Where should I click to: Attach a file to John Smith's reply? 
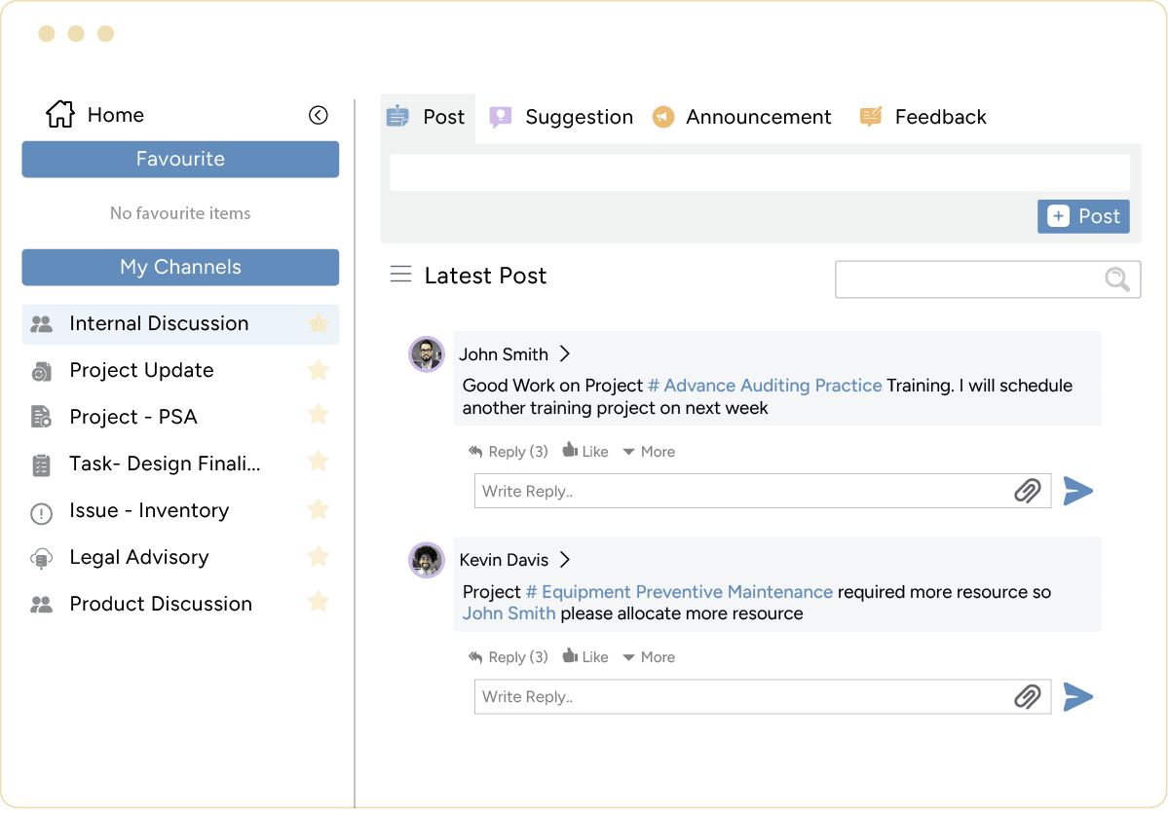point(1027,492)
